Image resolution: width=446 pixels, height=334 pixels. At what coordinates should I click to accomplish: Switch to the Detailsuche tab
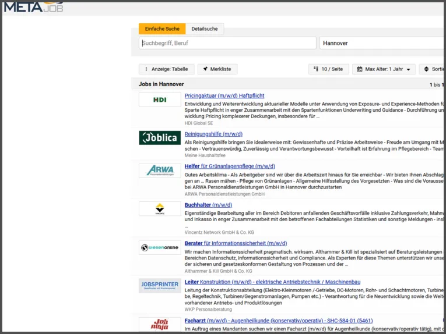205,29
